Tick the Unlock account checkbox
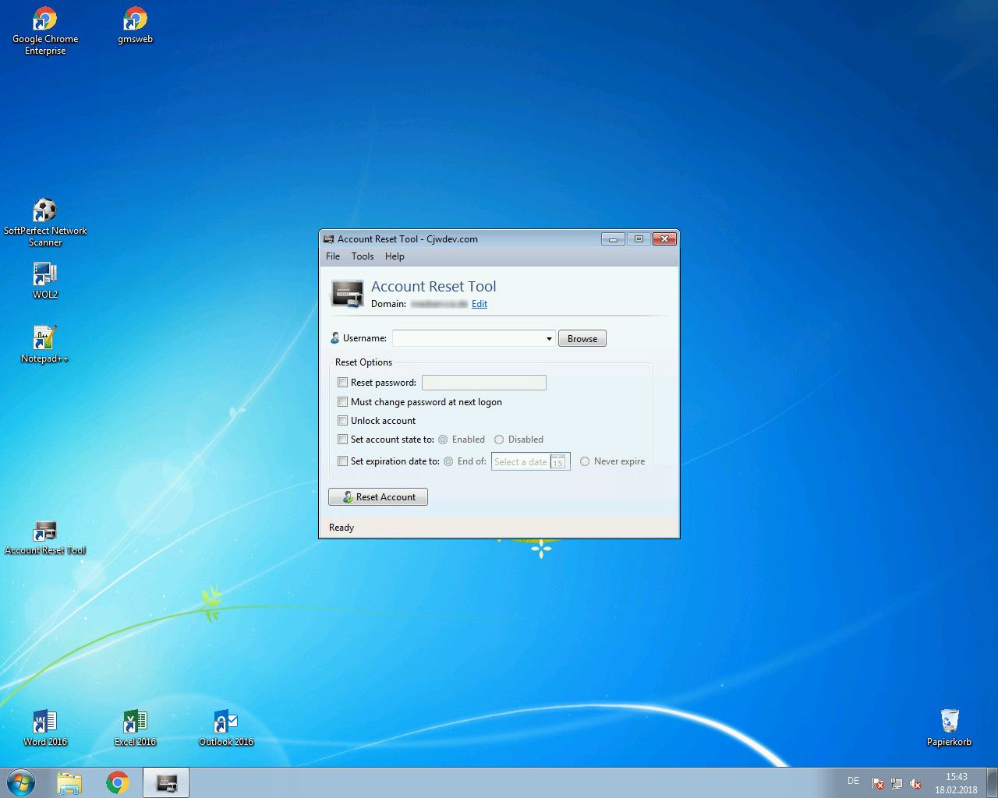The width and height of the screenshot is (998, 798). click(342, 421)
